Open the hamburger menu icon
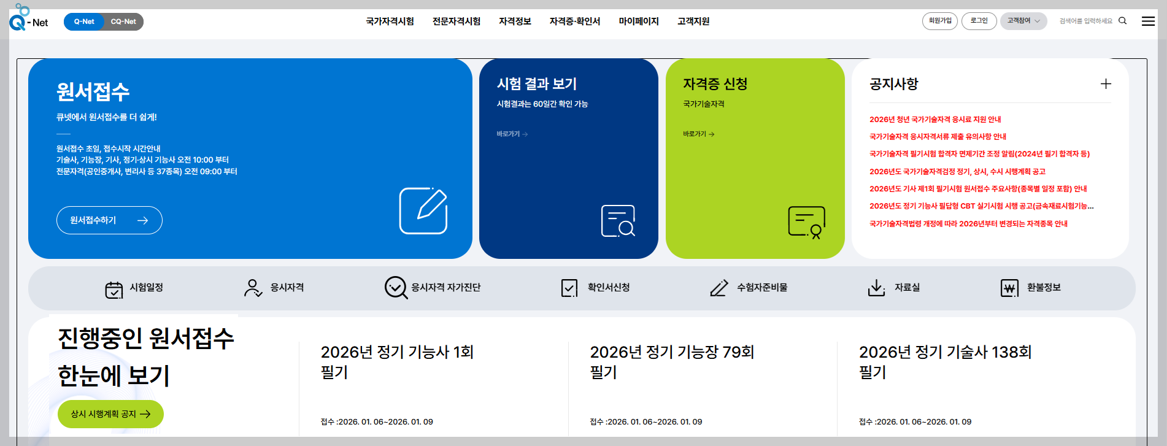The width and height of the screenshot is (1167, 446). tap(1148, 21)
